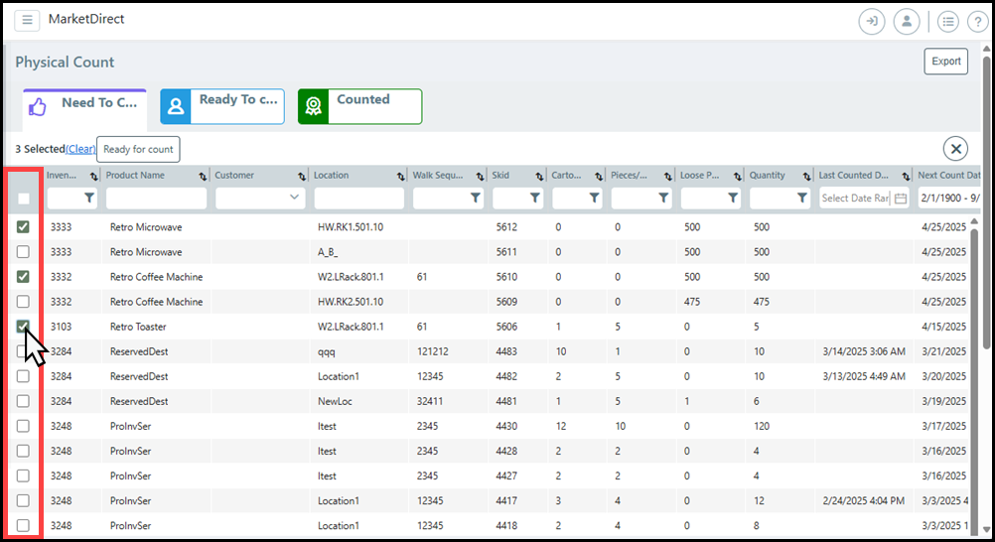This screenshot has width=995, height=542.
Task: Check the Retro Coffee Machine skid 5609 row
Action: (x=23, y=302)
